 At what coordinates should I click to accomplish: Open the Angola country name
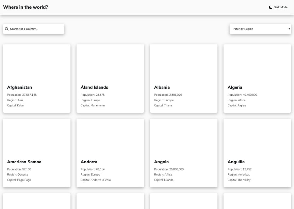161,162
